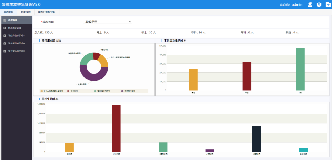Click the green 本科 bar in 不同层次生均成本 chart

pos(300,69)
